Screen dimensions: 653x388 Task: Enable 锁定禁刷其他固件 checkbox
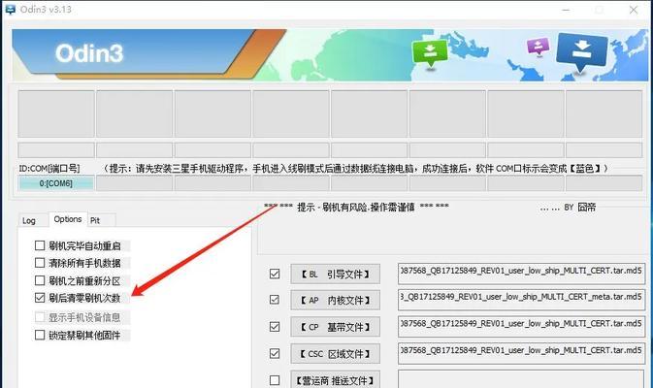40,335
